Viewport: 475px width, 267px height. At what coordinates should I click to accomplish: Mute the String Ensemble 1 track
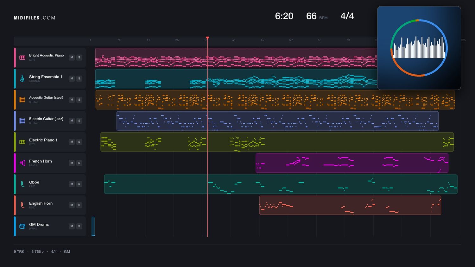pyautogui.click(x=72, y=78)
